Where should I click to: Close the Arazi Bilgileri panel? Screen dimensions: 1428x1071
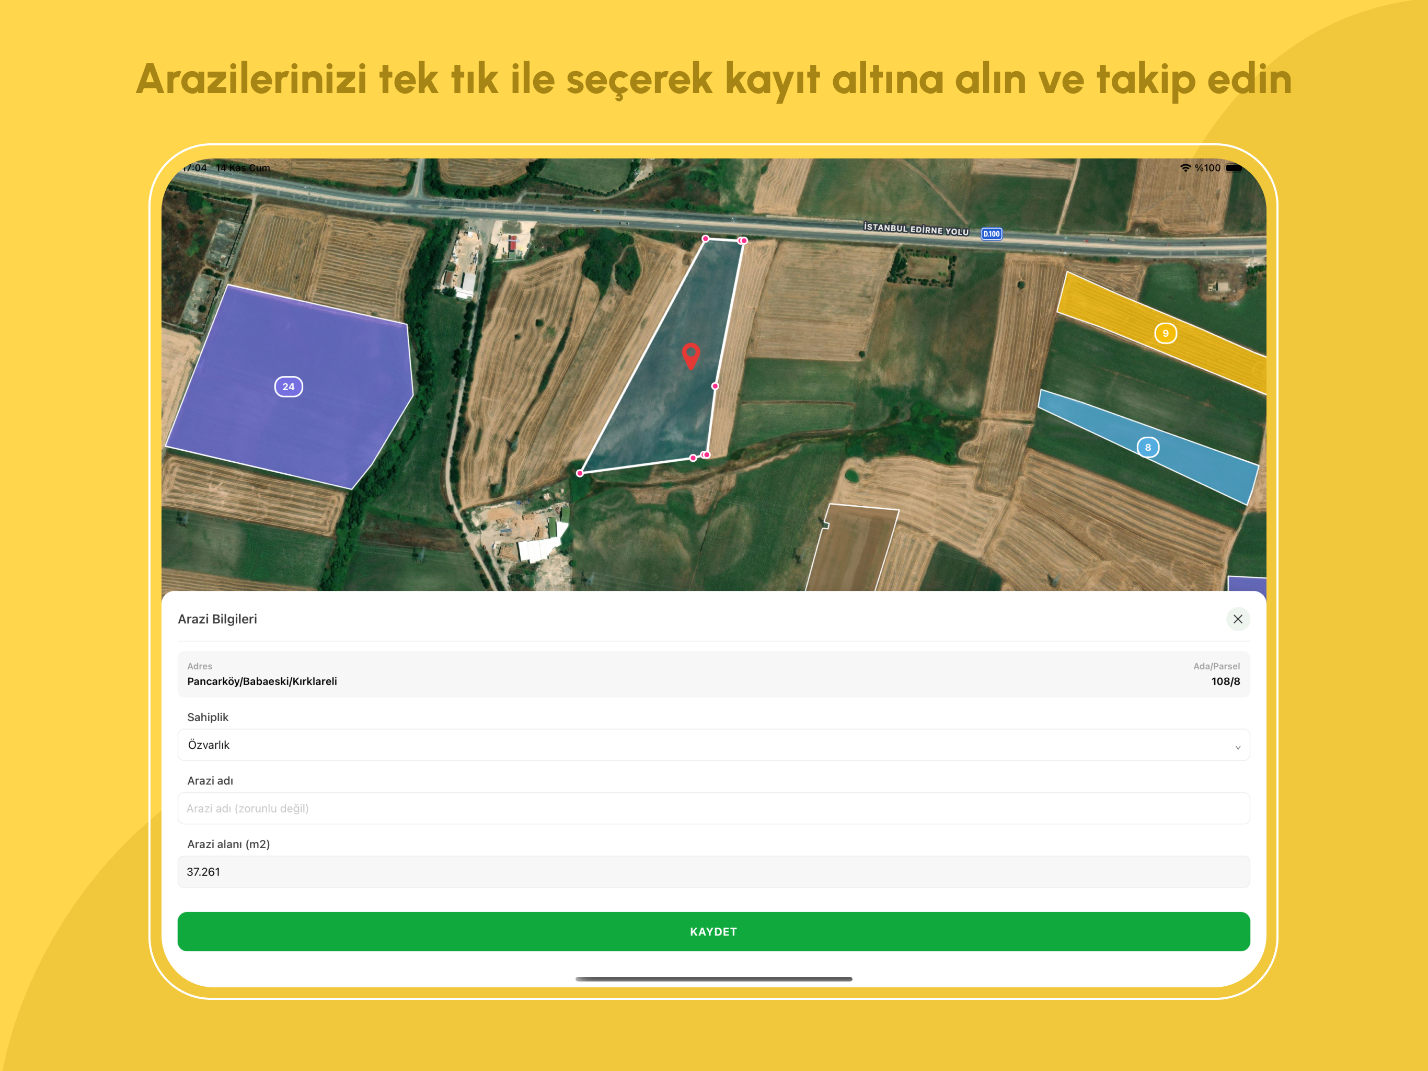[x=1238, y=619]
